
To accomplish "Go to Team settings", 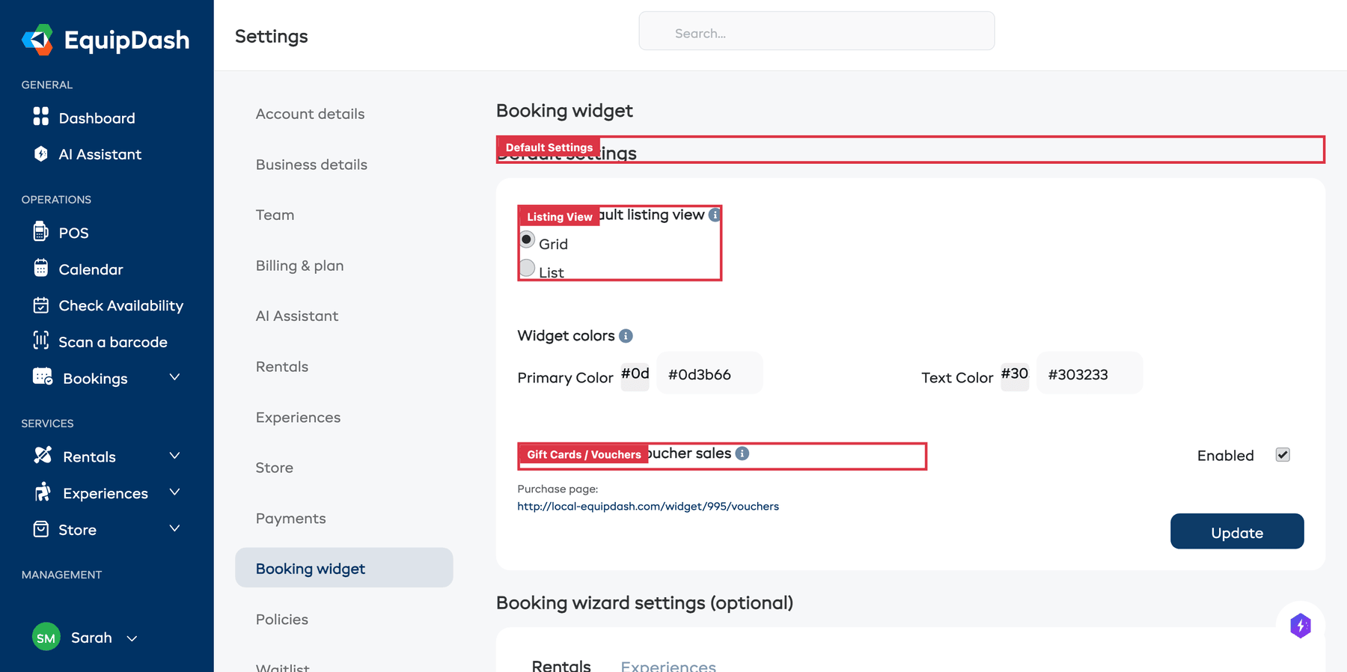I will pos(275,215).
